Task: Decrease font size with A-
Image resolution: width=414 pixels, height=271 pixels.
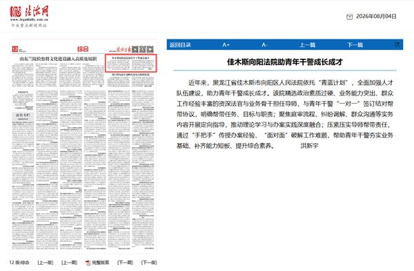Action: click(264, 45)
